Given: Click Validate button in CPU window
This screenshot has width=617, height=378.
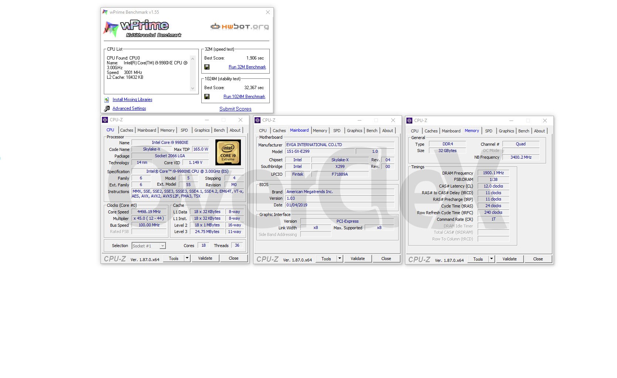Looking at the screenshot, I should [205, 258].
